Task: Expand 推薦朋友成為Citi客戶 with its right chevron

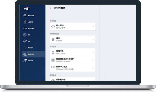Action: [x=93, y=60]
